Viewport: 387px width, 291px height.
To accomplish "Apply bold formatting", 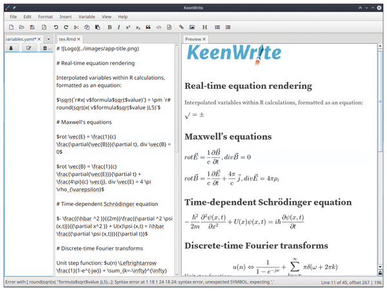I will coord(110,27).
